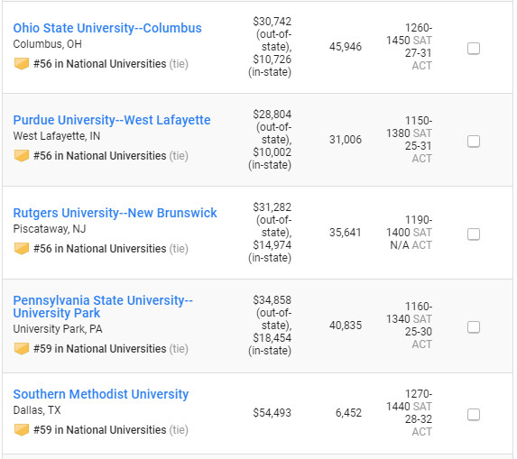Click Purdue's 31,006 enrollment figure
This screenshot has height=459, width=517.
[346, 140]
